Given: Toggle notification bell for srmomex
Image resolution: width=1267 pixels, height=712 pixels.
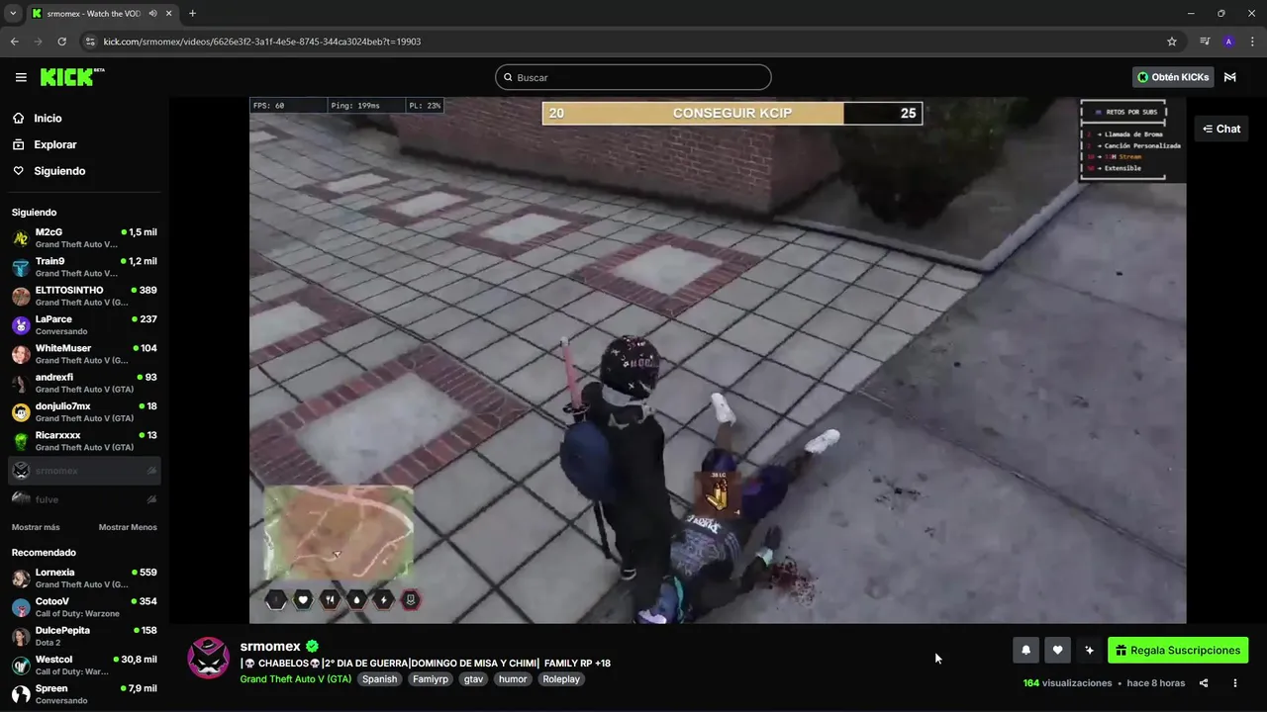Looking at the screenshot, I should (1025, 650).
